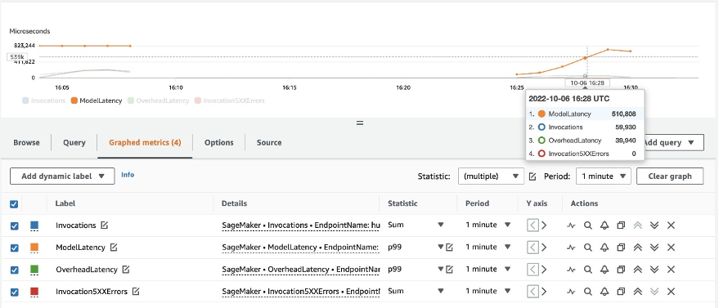This screenshot has width=719, height=308.
Task: Switch to the Browse tab
Action: click(x=27, y=142)
